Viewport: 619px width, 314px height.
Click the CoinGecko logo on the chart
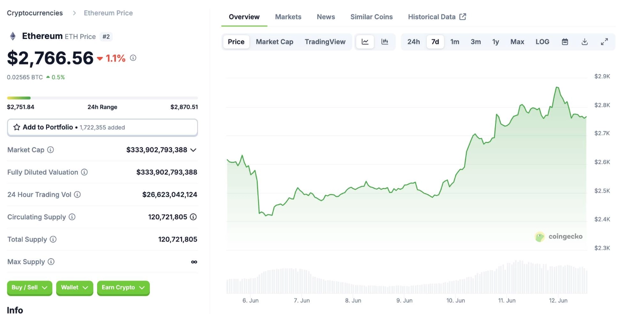click(x=559, y=237)
